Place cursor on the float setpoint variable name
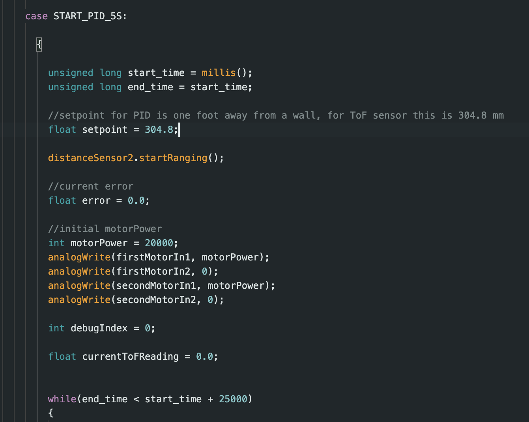This screenshot has width=529, height=422. (105, 130)
